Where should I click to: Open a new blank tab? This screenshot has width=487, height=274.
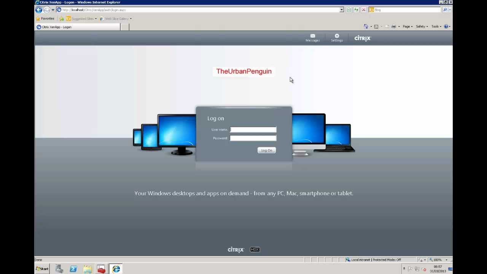(x=125, y=27)
